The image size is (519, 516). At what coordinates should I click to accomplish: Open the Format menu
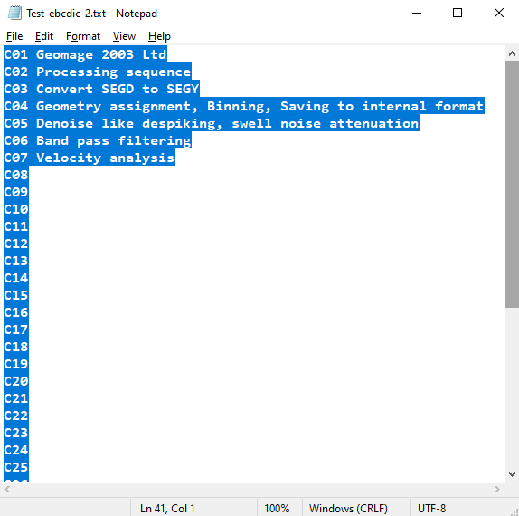[83, 36]
